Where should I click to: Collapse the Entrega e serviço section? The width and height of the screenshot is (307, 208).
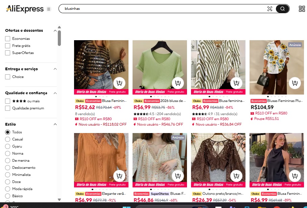tap(55, 69)
